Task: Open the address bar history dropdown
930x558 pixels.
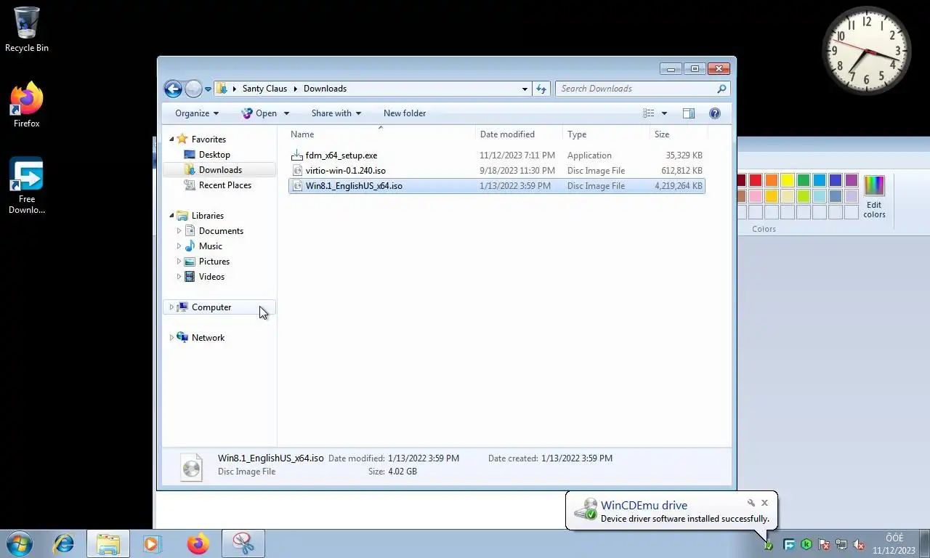Action: pyautogui.click(x=525, y=89)
